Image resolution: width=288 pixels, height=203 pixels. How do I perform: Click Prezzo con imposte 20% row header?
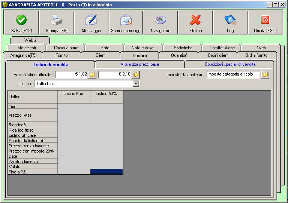(x=33, y=151)
